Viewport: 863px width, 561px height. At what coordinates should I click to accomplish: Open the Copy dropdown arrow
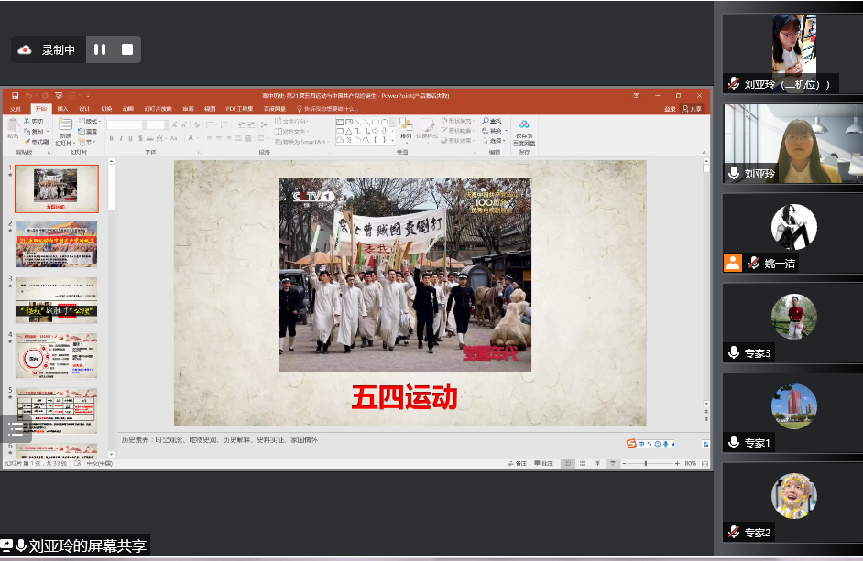(48, 132)
